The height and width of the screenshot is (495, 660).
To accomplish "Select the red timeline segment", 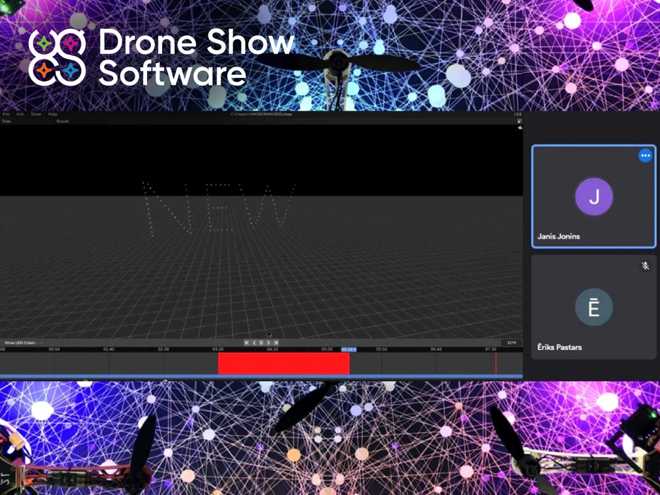I will (283, 363).
